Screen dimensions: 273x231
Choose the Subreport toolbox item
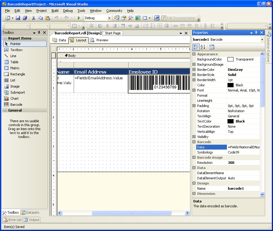pyautogui.click(x=17, y=92)
